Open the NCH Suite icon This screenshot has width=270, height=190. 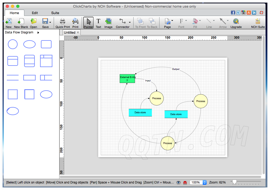258,23
